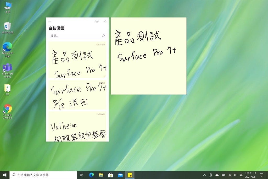The width and height of the screenshot is (268, 179).
Task: Open the Action Center notifications icon
Action: click(x=261, y=175)
